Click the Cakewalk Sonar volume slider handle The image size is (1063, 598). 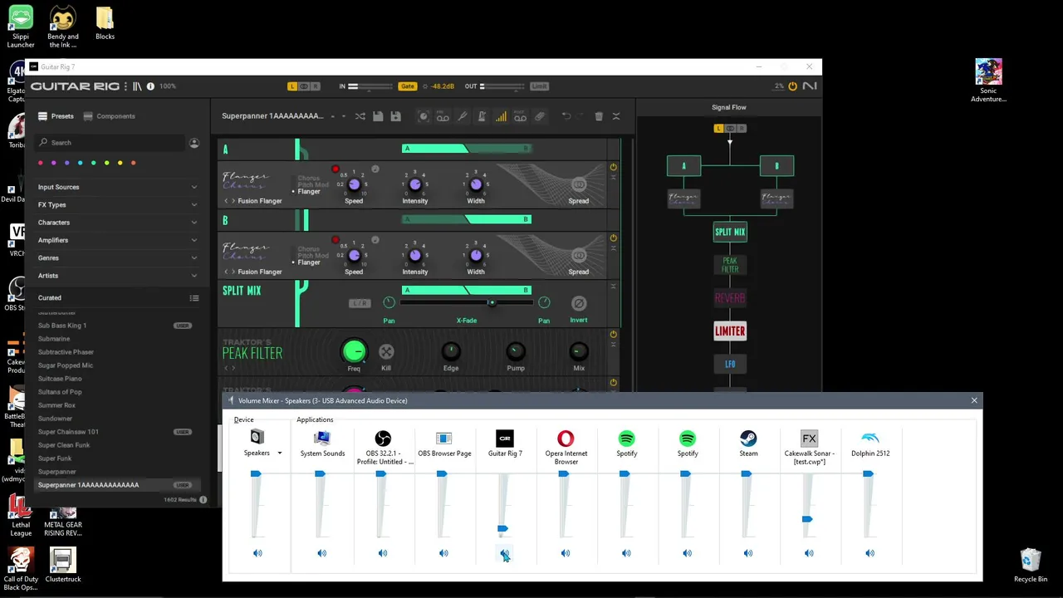[807, 519]
